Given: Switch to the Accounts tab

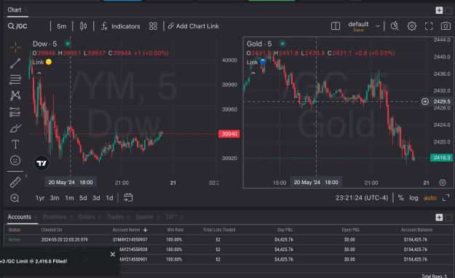Looking at the screenshot, I should (19, 217).
